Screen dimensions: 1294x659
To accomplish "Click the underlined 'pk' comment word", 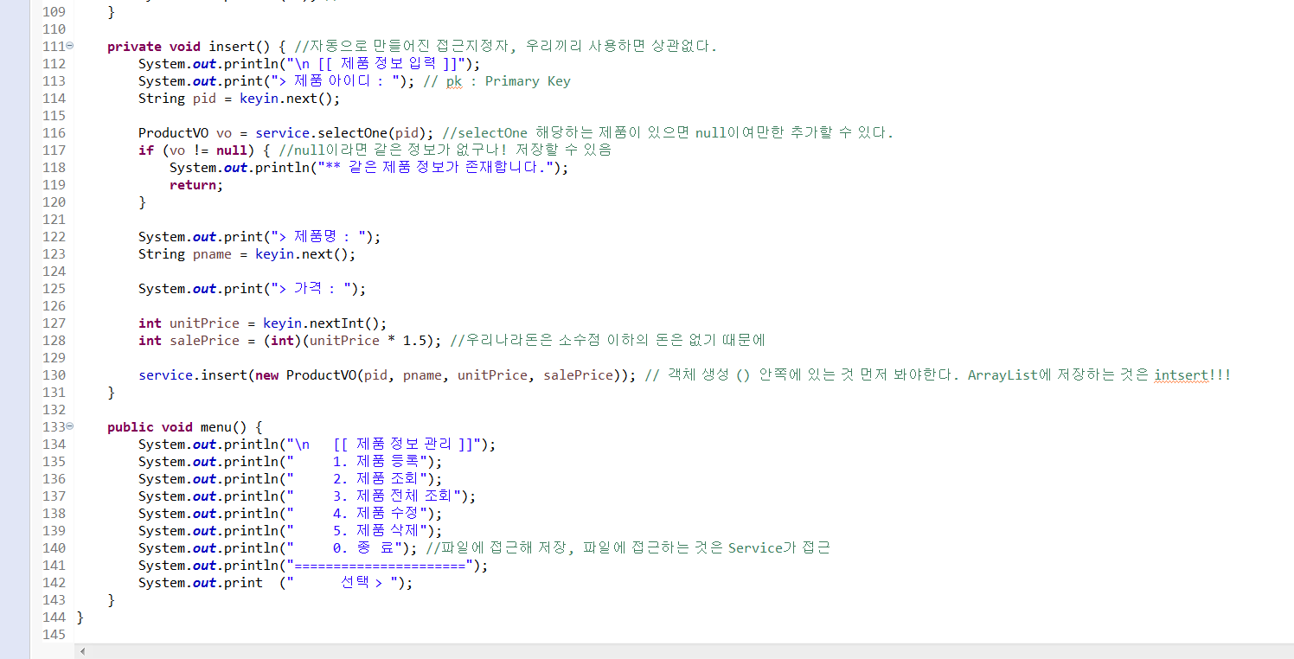I will coord(454,81).
